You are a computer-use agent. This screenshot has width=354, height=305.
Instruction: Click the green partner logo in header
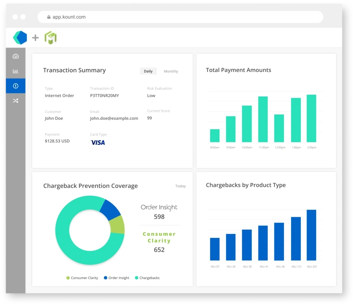(x=50, y=37)
